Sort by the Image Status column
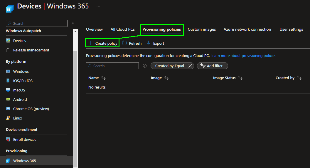The image size is (310, 168). (x=240, y=78)
